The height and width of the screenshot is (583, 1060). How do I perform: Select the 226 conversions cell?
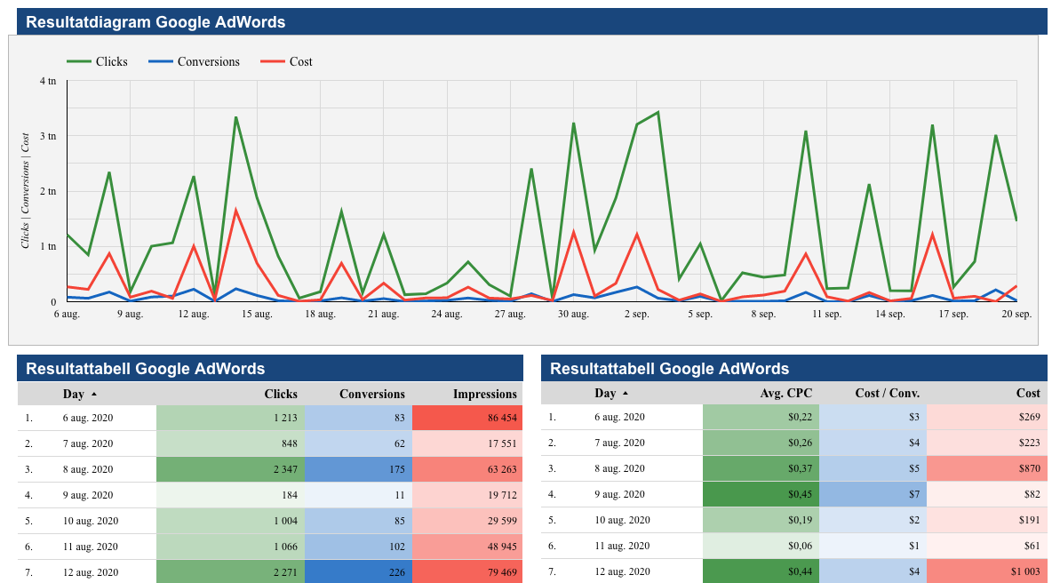point(358,571)
